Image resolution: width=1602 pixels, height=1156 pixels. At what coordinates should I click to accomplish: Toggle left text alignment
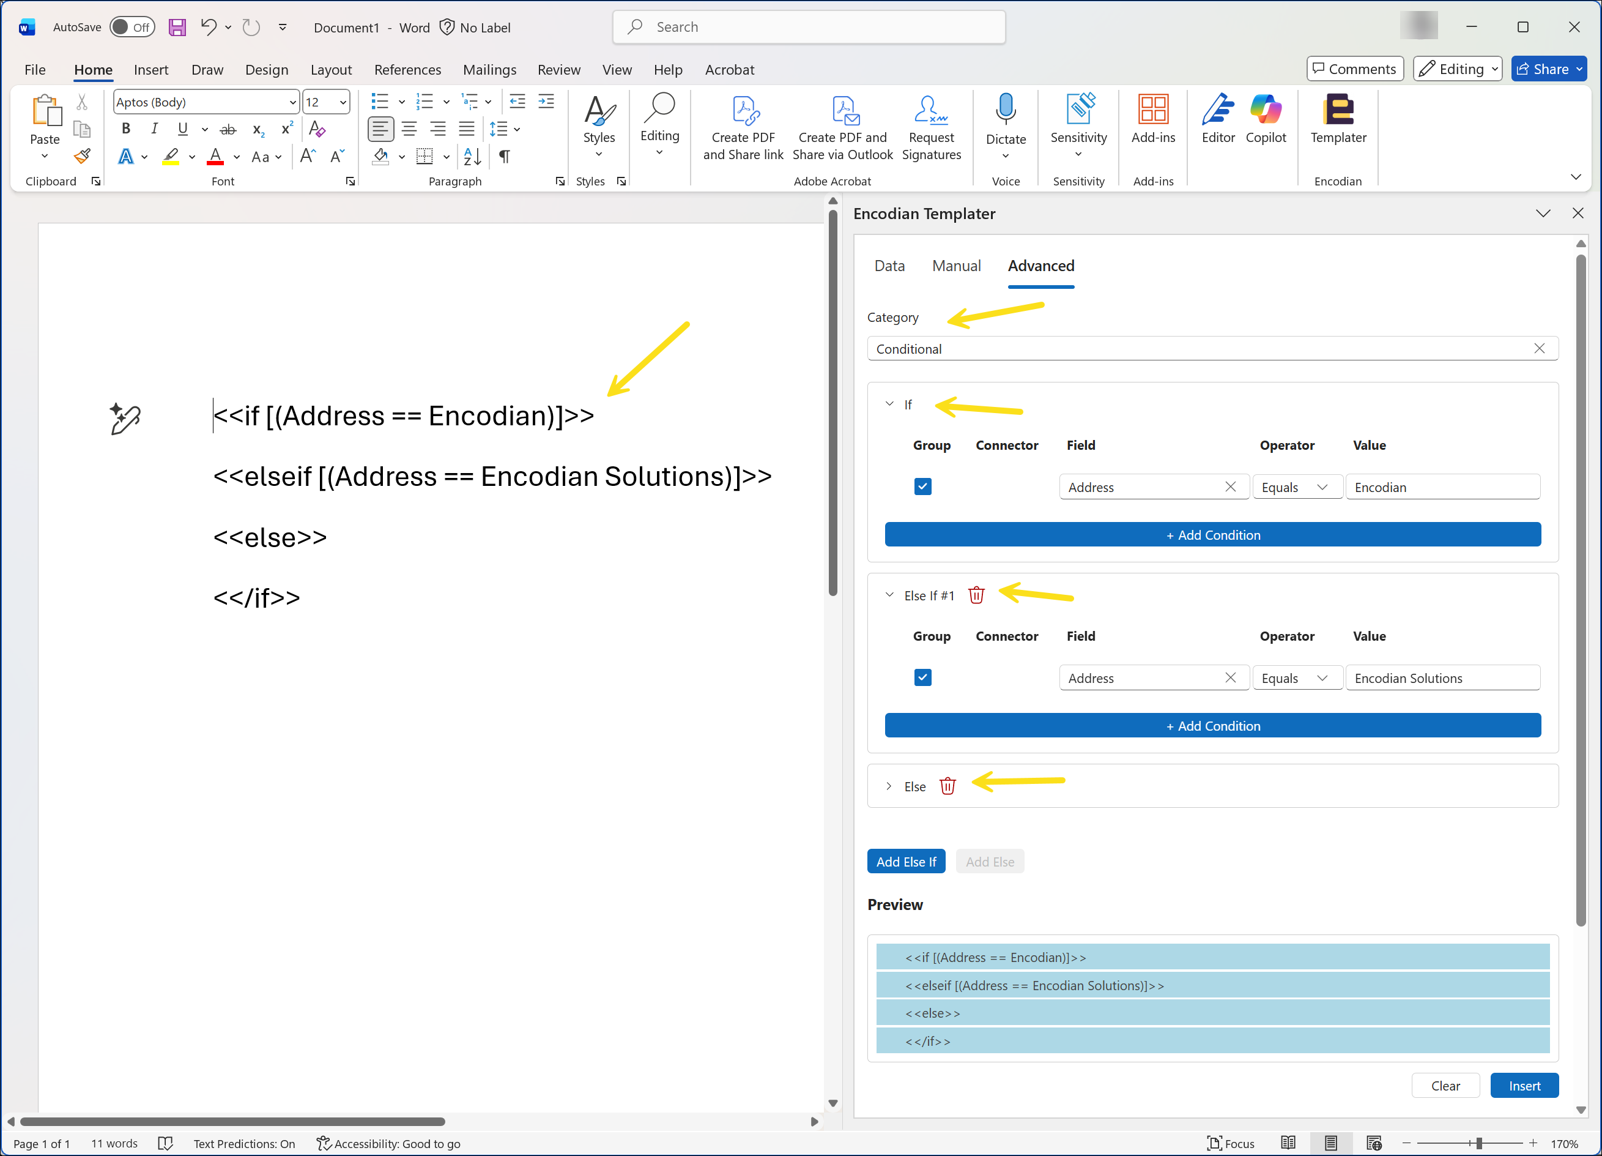(380, 129)
